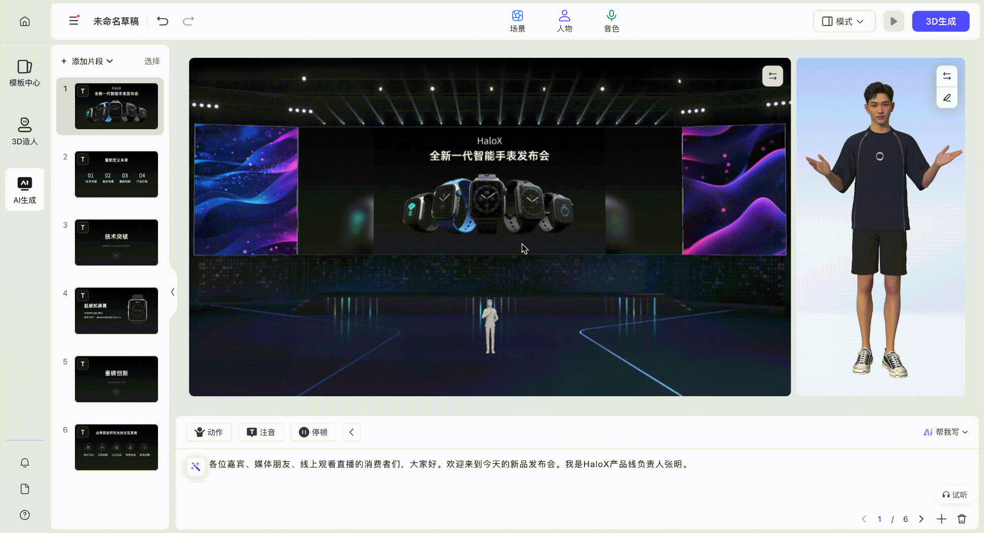
Task: Open the 音色 voice settings
Action: click(611, 21)
